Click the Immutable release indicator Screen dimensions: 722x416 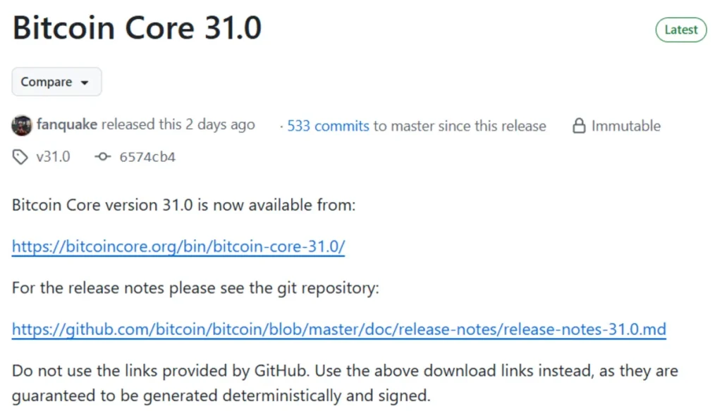click(x=625, y=125)
